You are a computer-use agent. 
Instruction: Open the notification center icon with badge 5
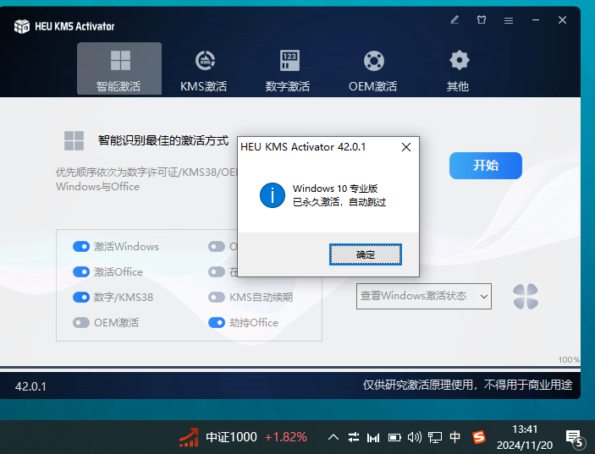574,439
